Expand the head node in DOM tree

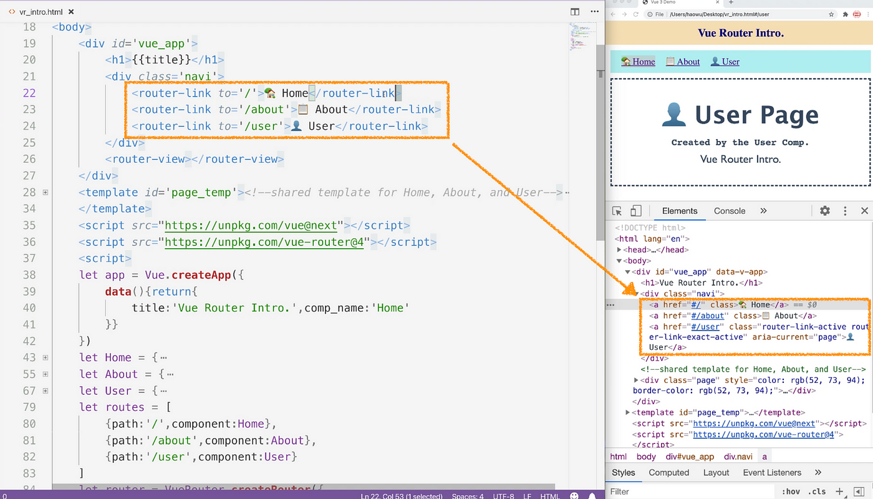619,249
